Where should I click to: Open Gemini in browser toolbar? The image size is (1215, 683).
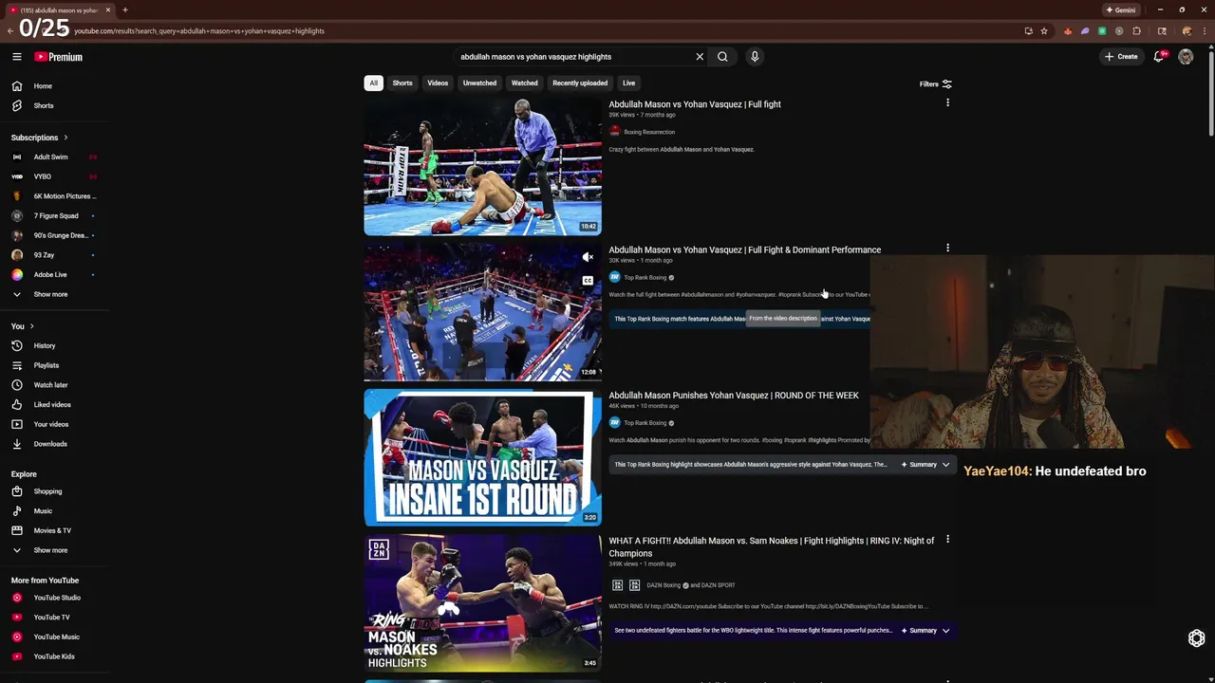[x=1121, y=9]
